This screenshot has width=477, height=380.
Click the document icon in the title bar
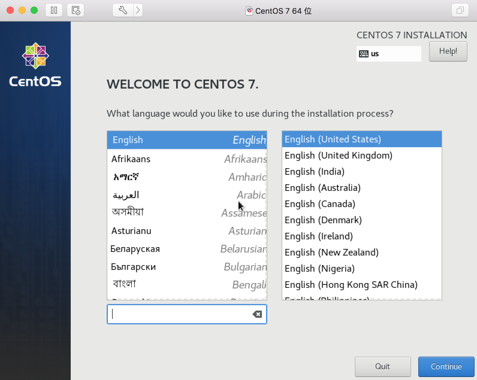click(249, 11)
